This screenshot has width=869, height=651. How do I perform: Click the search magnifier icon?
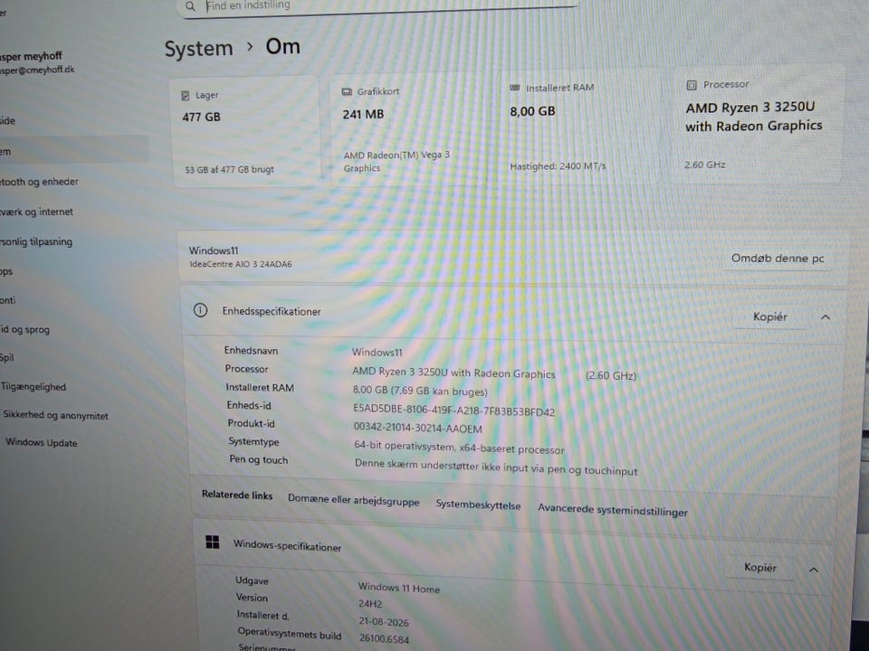point(190,6)
